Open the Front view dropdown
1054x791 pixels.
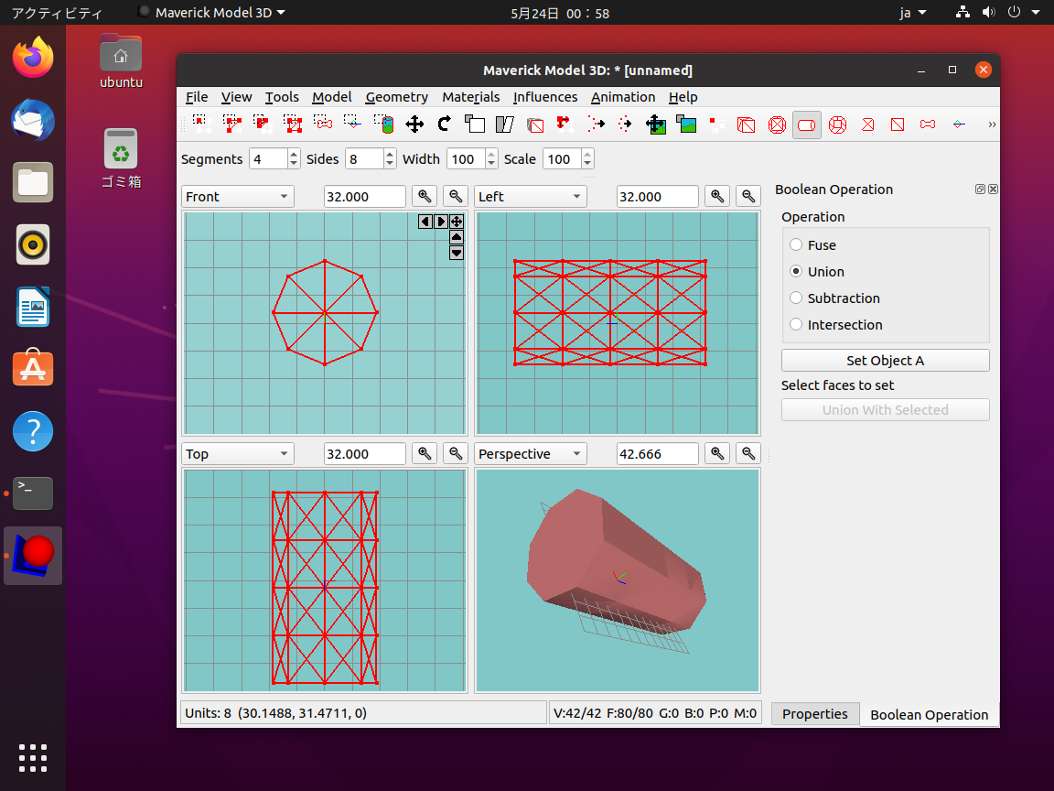click(x=238, y=197)
